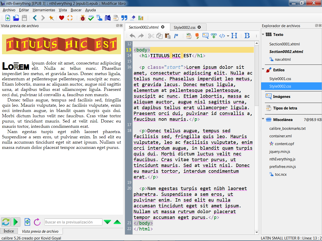Click the tulip beautify file icon
Screen dimensions: 322x241
point(197,36)
